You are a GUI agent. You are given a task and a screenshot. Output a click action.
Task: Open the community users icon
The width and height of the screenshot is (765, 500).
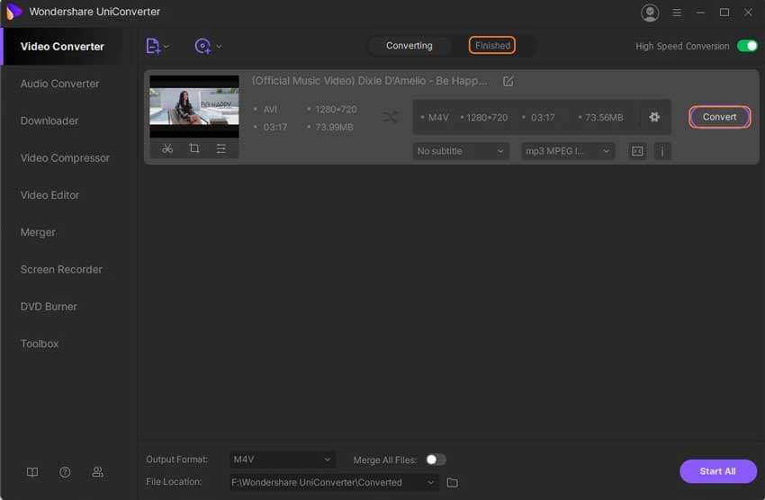click(x=97, y=472)
